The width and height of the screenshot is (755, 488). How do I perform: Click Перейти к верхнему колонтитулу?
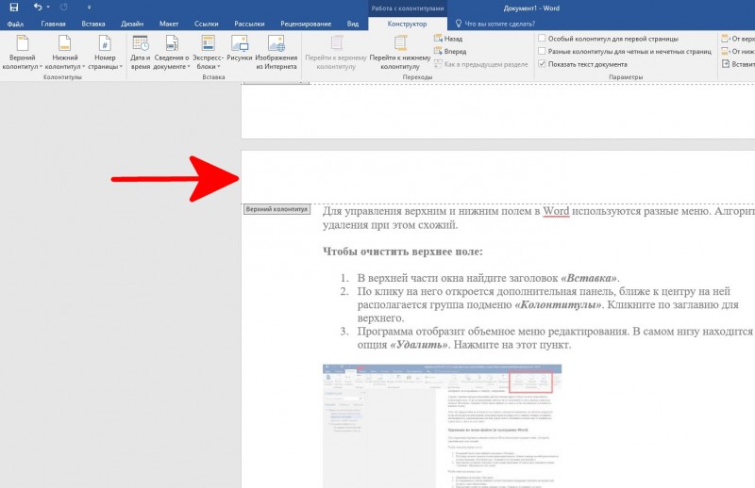coord(336,53)
